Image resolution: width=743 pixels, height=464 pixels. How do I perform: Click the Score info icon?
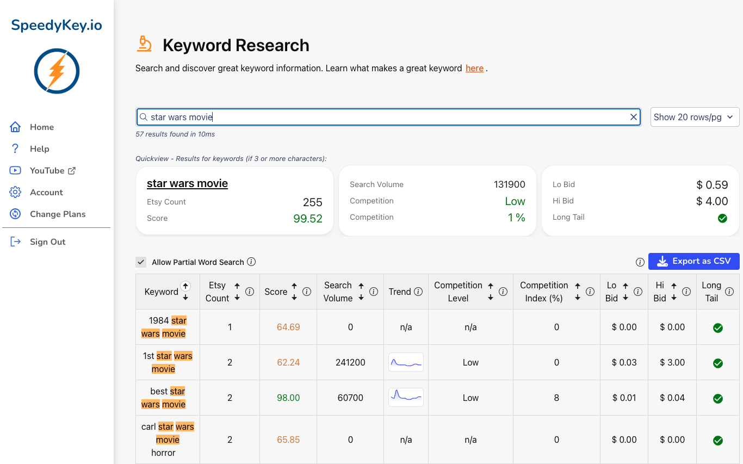click(x=307, y=292)
